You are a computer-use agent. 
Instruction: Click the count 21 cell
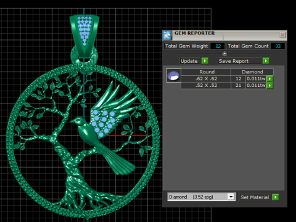(x=239, y=85)
